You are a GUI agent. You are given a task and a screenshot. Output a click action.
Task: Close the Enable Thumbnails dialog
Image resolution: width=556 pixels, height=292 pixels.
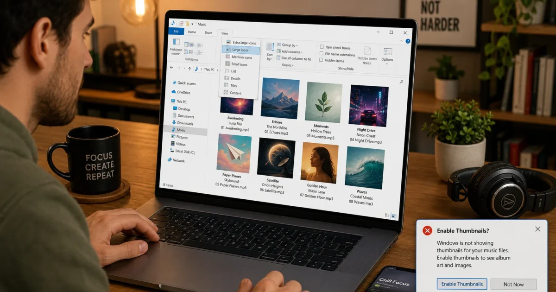[537, 229]
